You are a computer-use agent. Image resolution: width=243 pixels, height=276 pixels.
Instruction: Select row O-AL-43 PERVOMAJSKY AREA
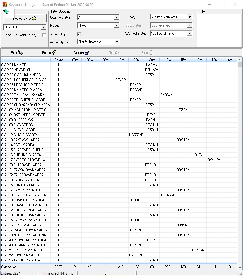click(119, 240)
